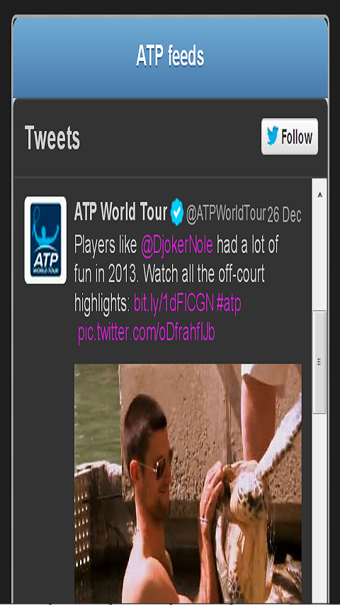
Task: Open the 26 Dec tweet timestamp
Action: pos(284,215)
